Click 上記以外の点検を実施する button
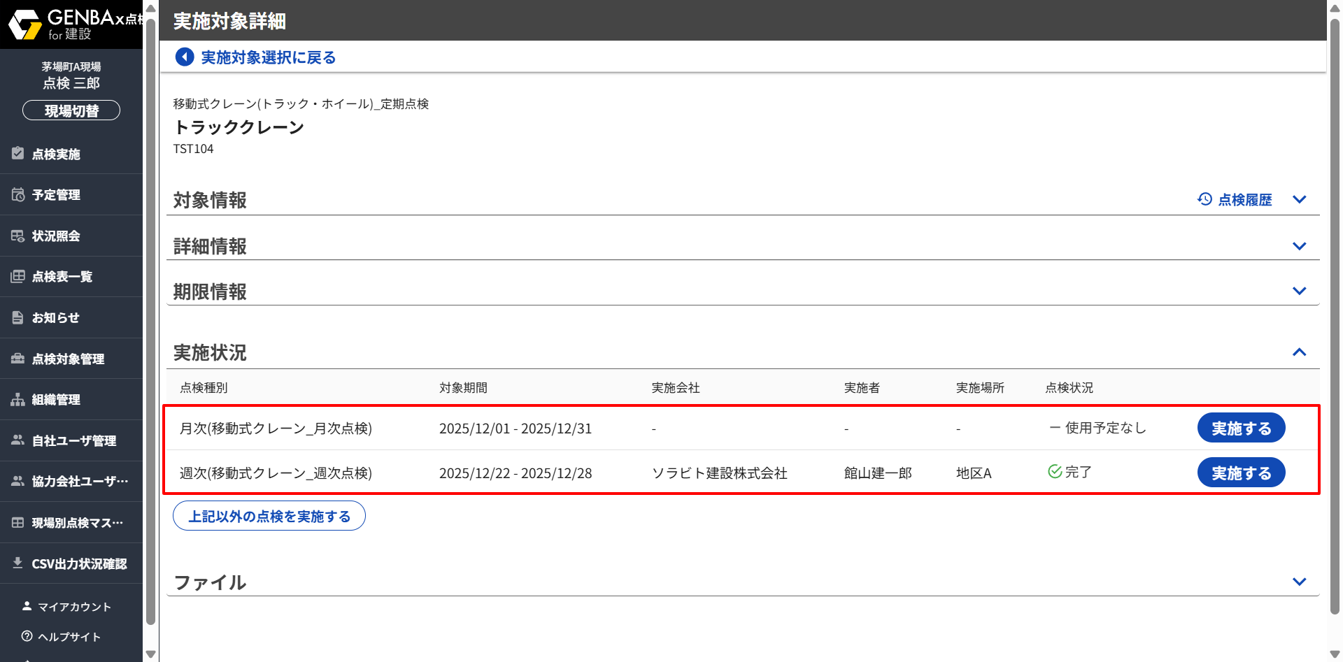Viewport: 1343px width, 662px height. (x=269, y=516)
